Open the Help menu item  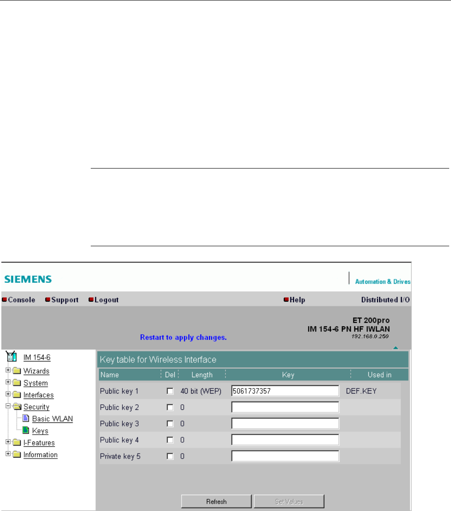pos(298,300)
